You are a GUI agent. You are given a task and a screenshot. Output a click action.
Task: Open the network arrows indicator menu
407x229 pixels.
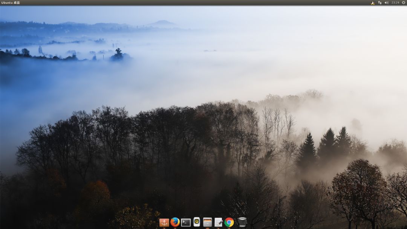point(380,3)
